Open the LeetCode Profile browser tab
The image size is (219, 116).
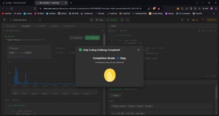click(x=17, y=2)
